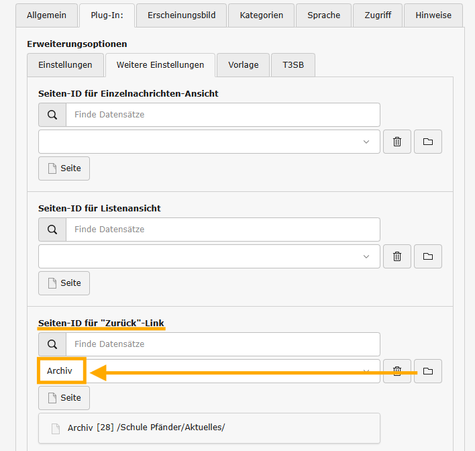Switch to Einstellungen sub-tab

pos(65,65)
